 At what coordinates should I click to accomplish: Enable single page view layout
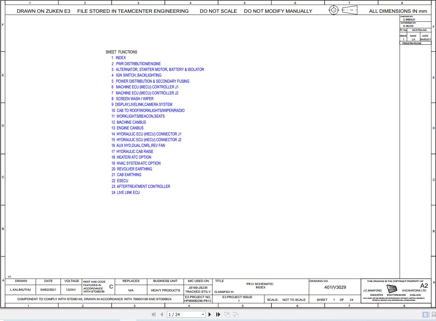click(x=425, y=315)
